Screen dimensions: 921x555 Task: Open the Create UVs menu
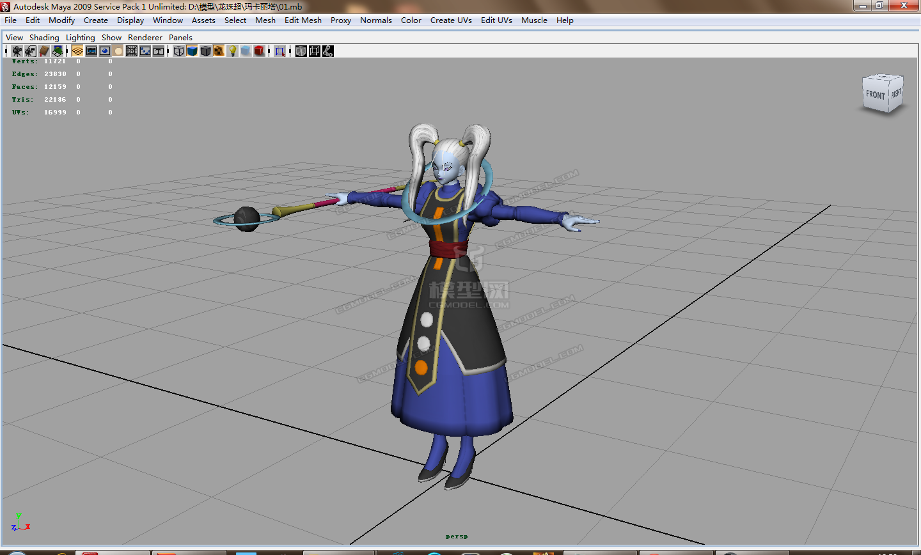click(451, 20)
